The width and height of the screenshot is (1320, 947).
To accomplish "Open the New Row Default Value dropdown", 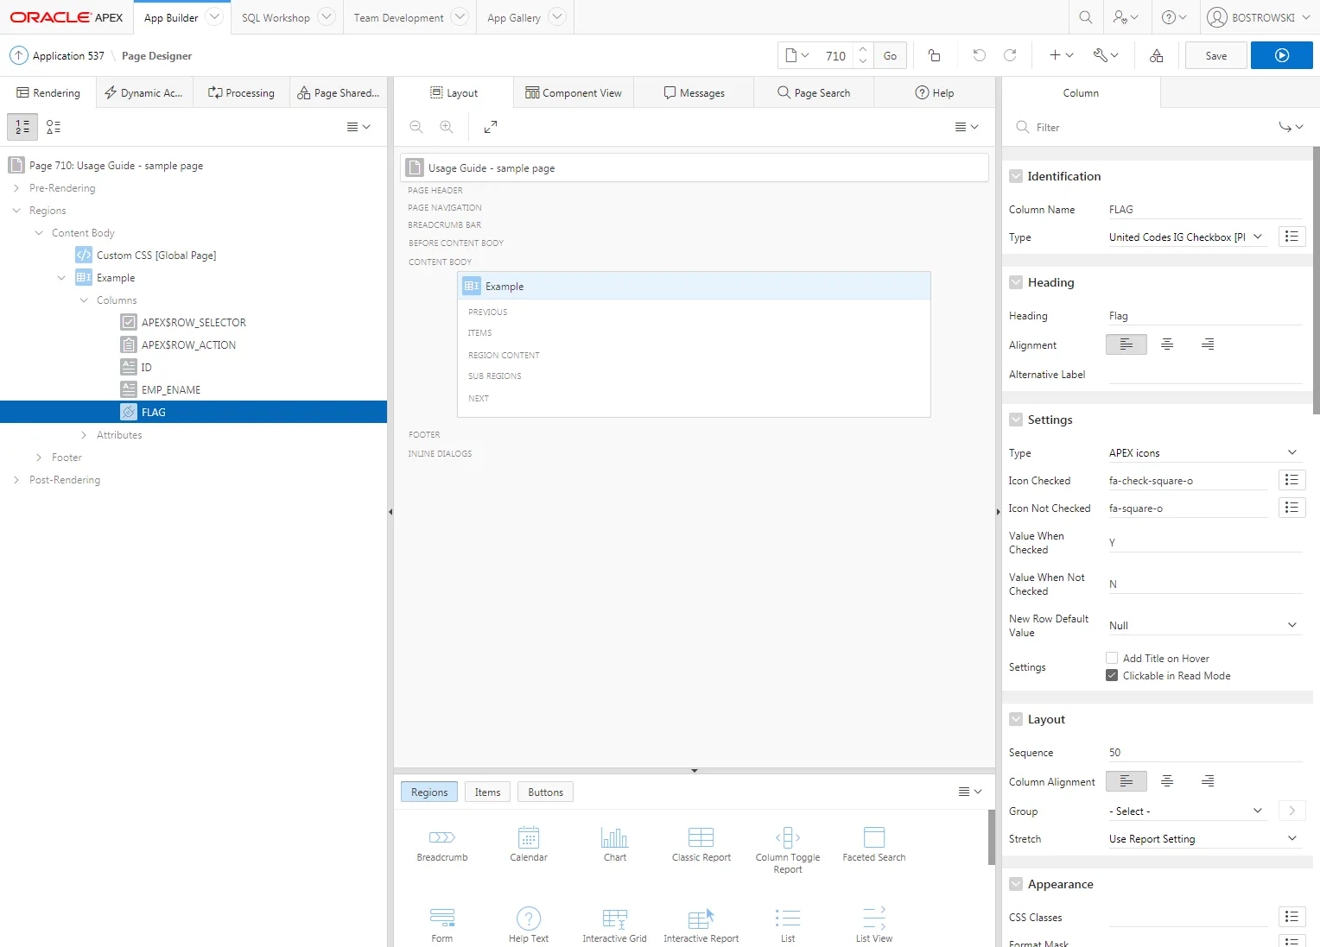I will pos(1203,626).
